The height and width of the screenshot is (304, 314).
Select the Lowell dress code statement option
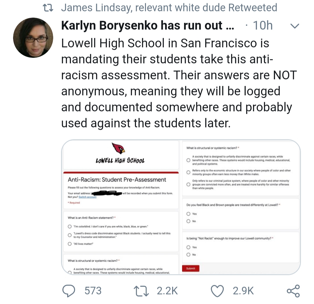click(69, 235)
